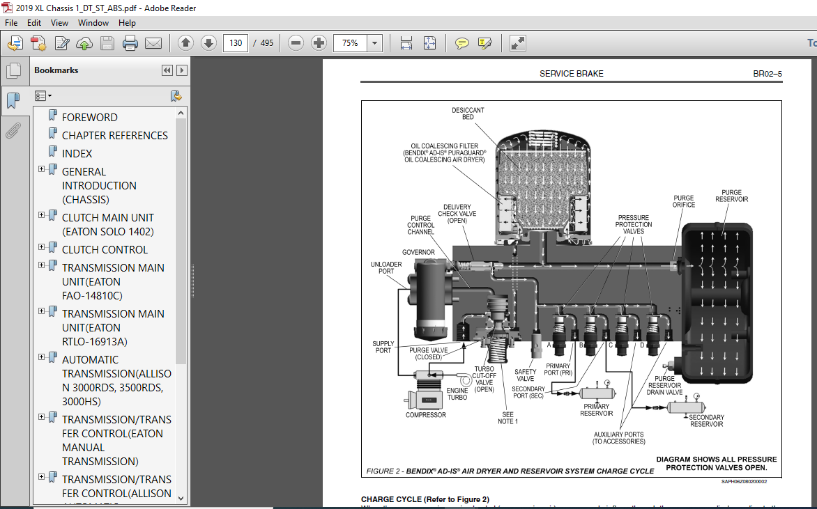This screenshot has width=817, height=509.
Task: Click the fit width scrolling icon
Action: 406,43
